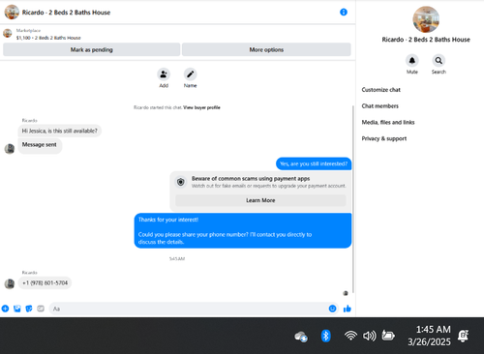
Task: Click seen-receipt avatar near last message
Action: (346, 293)
